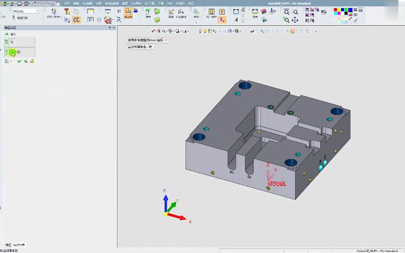Pick the red color swatch
The height and width of the screenshot is (253, 405).
(x=336, y=10)
